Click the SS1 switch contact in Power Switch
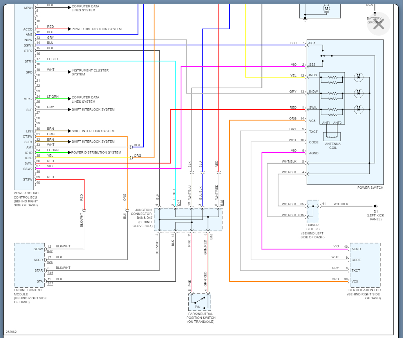This screenshot has width=403, height=338. tap(312, 43)
